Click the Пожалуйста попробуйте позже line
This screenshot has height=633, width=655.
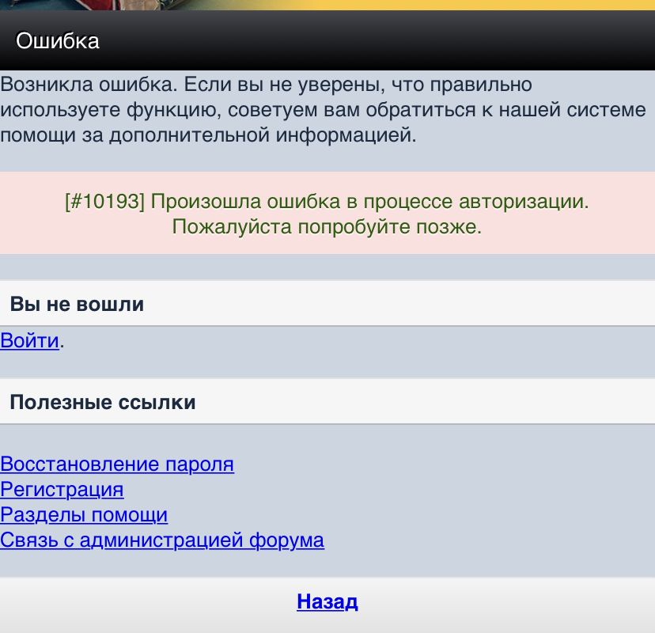(327, 228)
